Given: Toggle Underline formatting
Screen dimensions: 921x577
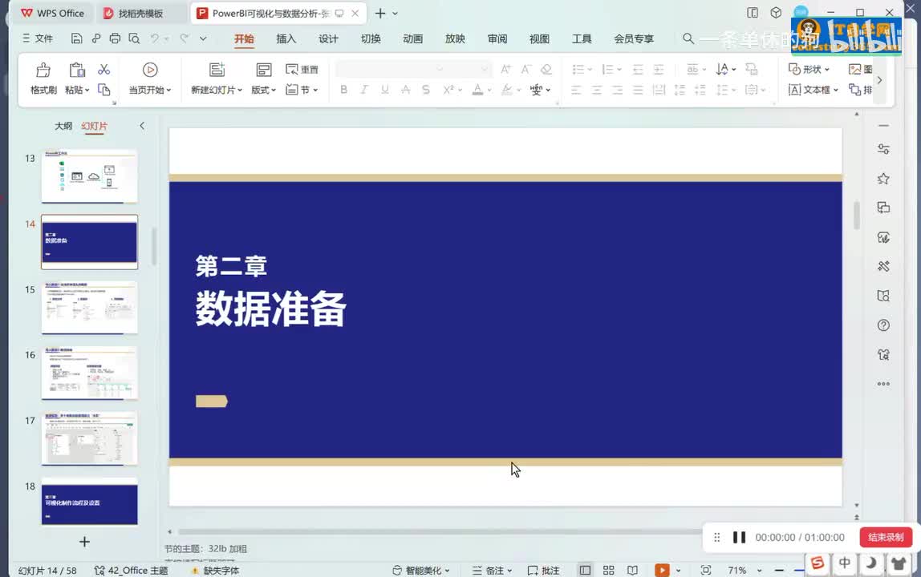Looking at the screenshot, I should [x=385, y=89].
